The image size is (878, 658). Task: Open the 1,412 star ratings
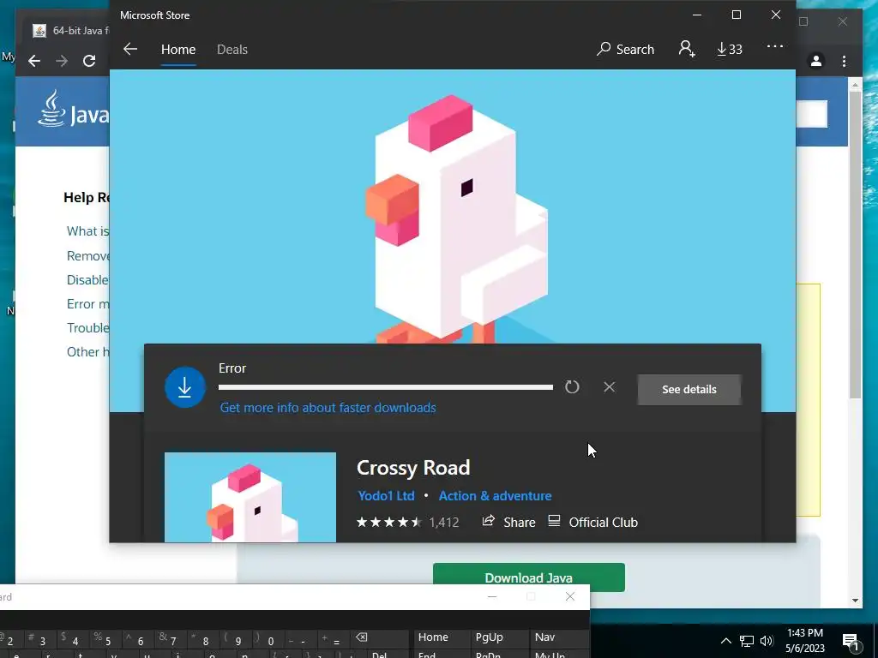pyautogui.click(x=407, y=522)
